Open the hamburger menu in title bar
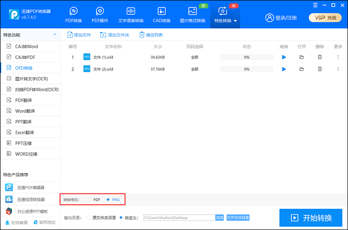The height and width of the screenshot is (230, 348). click(315, 5)
